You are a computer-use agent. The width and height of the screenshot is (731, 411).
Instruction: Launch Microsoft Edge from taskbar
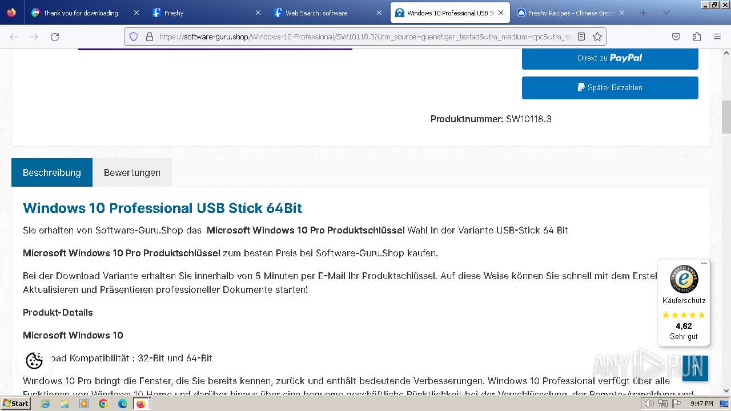click(x=123, y=404)
